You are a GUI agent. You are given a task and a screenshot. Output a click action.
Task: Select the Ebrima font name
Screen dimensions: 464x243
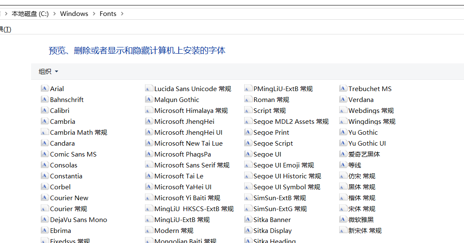click(61, 231)
